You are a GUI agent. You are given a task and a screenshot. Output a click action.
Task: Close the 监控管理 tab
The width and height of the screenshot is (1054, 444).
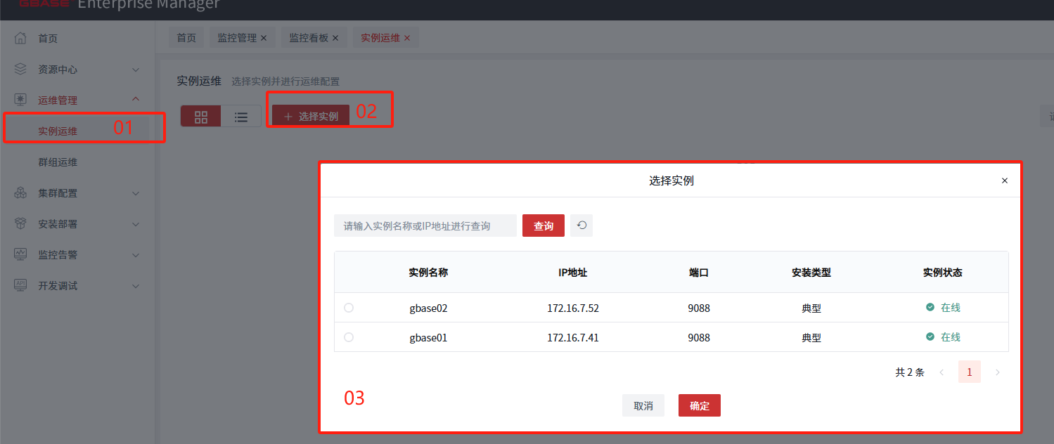tap(264, 38)
